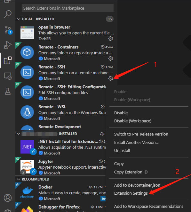Click the Jupyter extension pack badge 2
Image resolution: width=191 pixels, height=212 pixels.
(23, 172)
